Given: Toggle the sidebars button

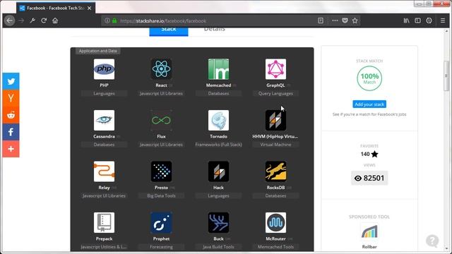Looking at the screenshot, I should coord(417,20).
